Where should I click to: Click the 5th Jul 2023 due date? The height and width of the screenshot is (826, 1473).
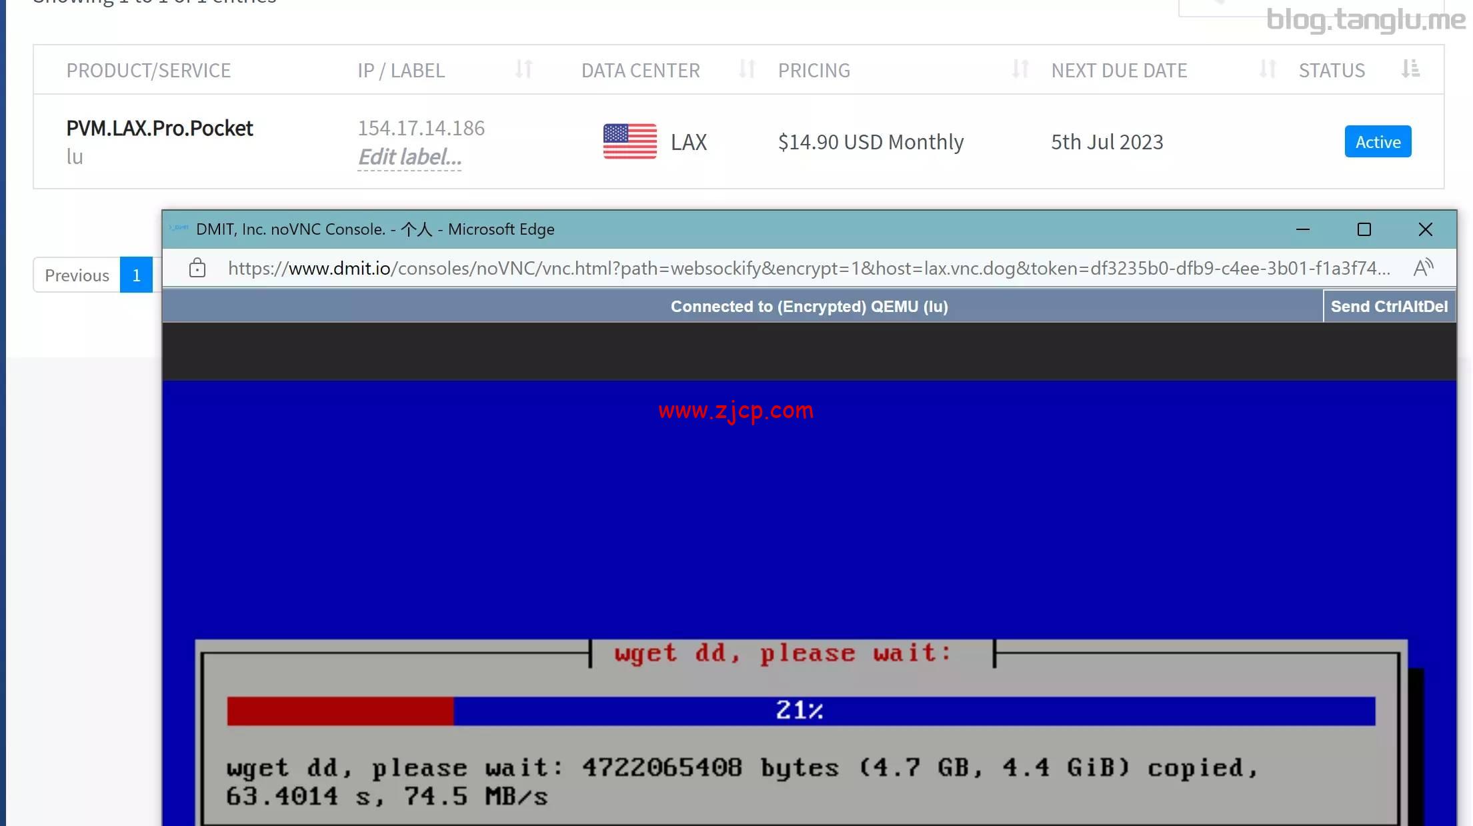[x=1107, y=142]
